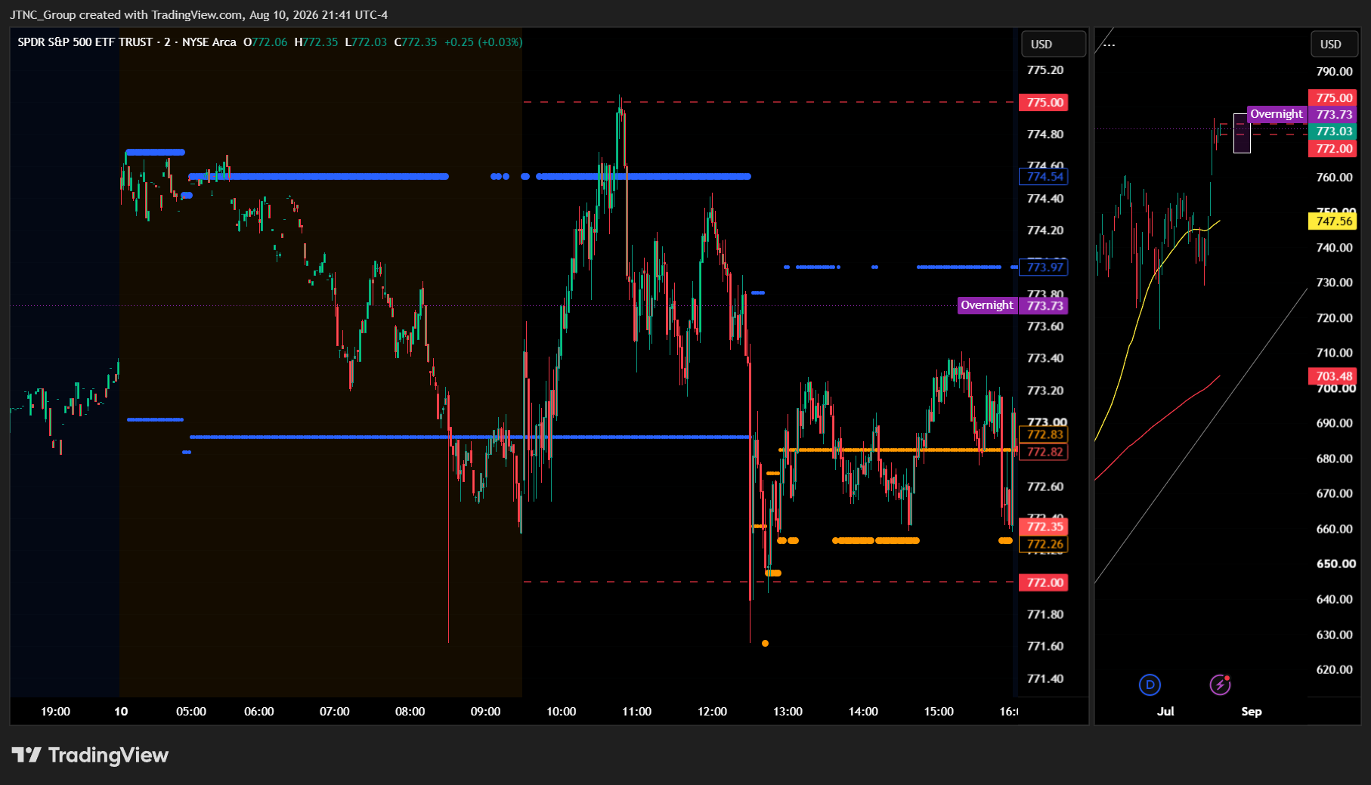Screen dimensions: 1371x785
Task: Click the 12:00 time axis label
Action: tap(713, 712)
